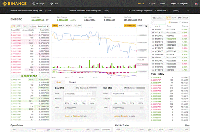Favorite the BNB/BTC pair star
The image size is (200, 132).
153,39
